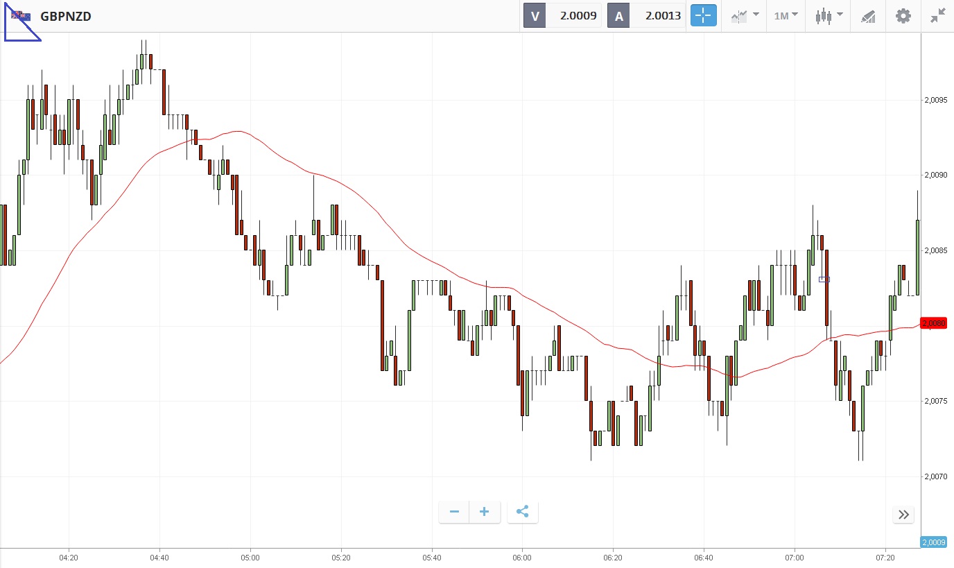Share the chart
The width and height of the screenshot is (954, 568).
click(523, 513)
